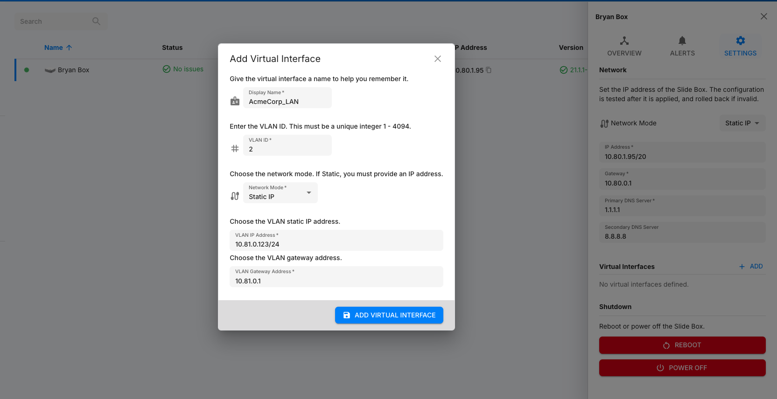Click the copy IP address icon
Image resolution: width=777 pixels, height=399 pixels.
[489, 70]
